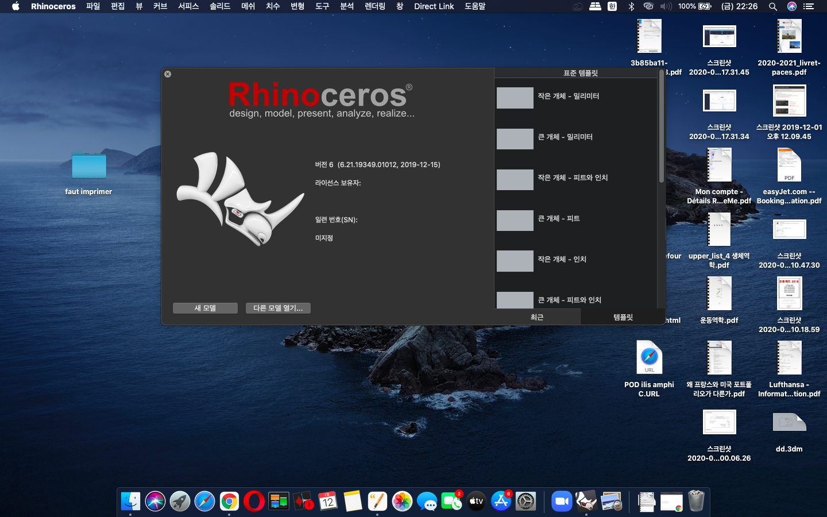
Task: Open the 렌더링 menu
Action: pos(375,6)
